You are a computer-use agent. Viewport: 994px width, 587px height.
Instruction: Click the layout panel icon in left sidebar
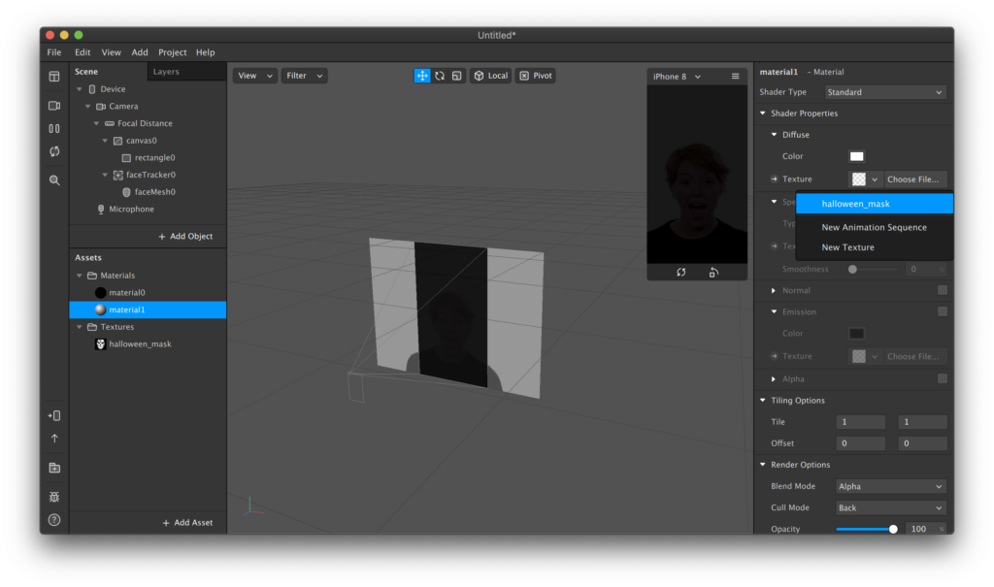[x=54, y=77]
